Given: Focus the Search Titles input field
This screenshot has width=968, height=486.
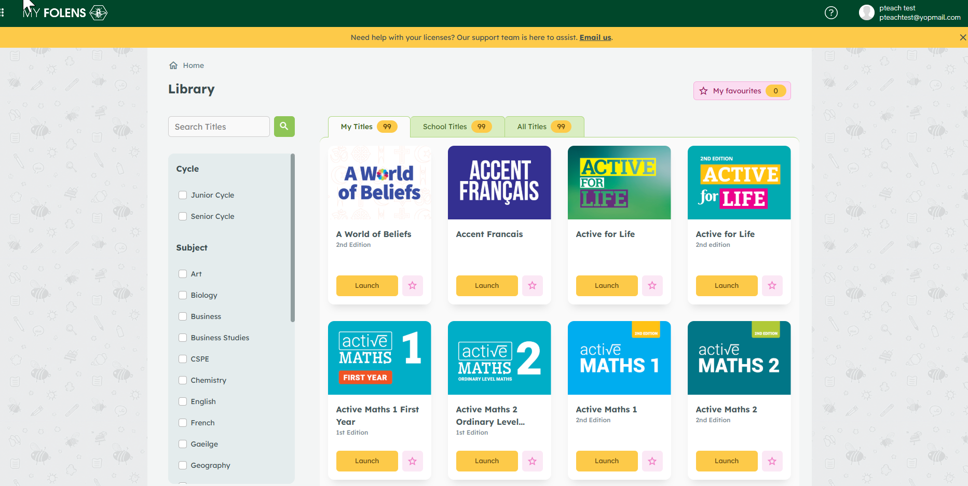Looking at the screenshot, I should pos(219,127).
